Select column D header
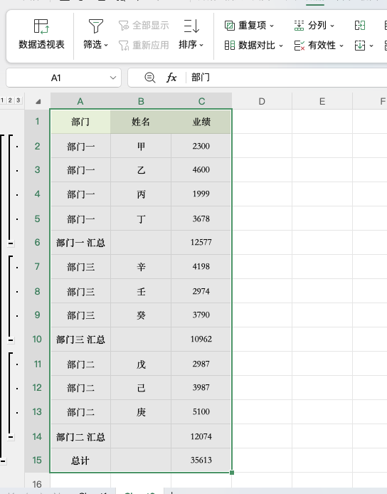 pos(262,102)
